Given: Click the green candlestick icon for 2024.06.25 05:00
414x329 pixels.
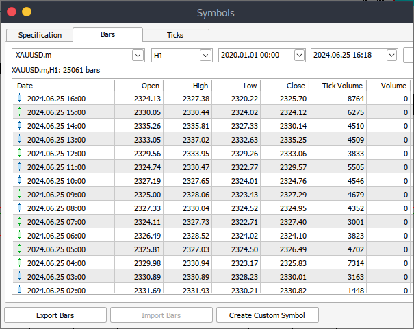Looking at the screenshot, I should pos(20,249).
